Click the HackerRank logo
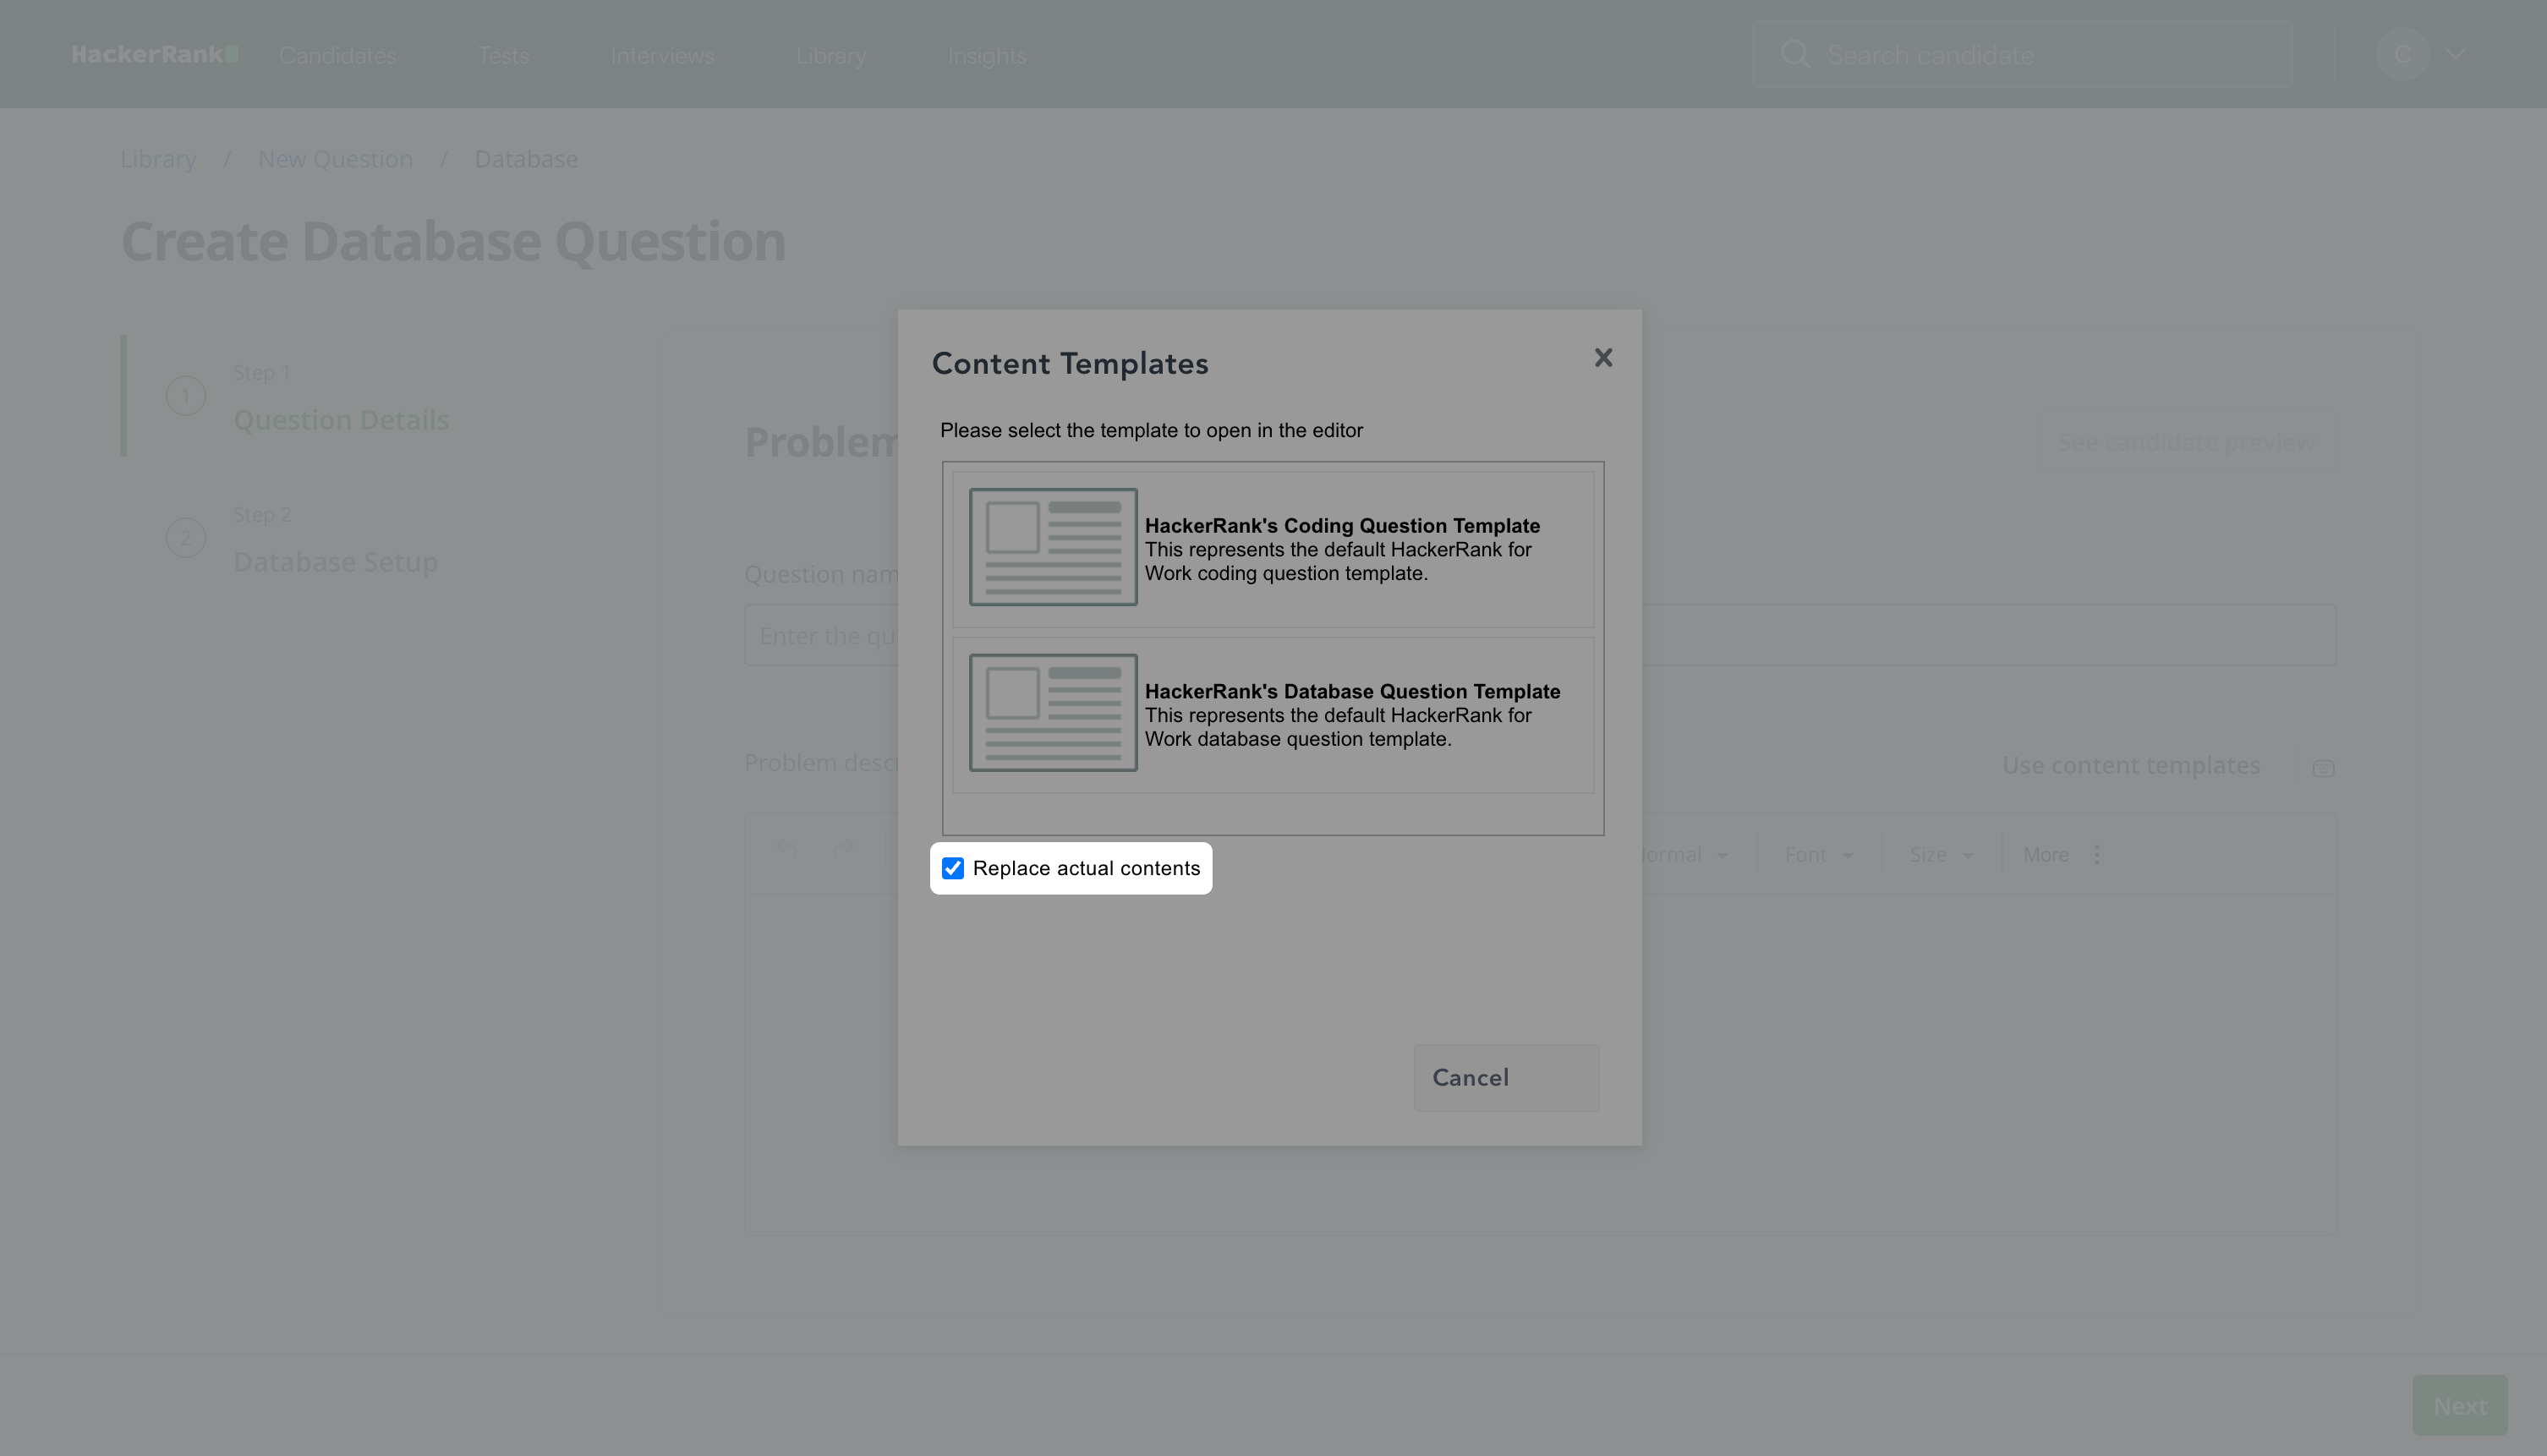This screenshot has height=1456, width=2547. tap(154, 54)
